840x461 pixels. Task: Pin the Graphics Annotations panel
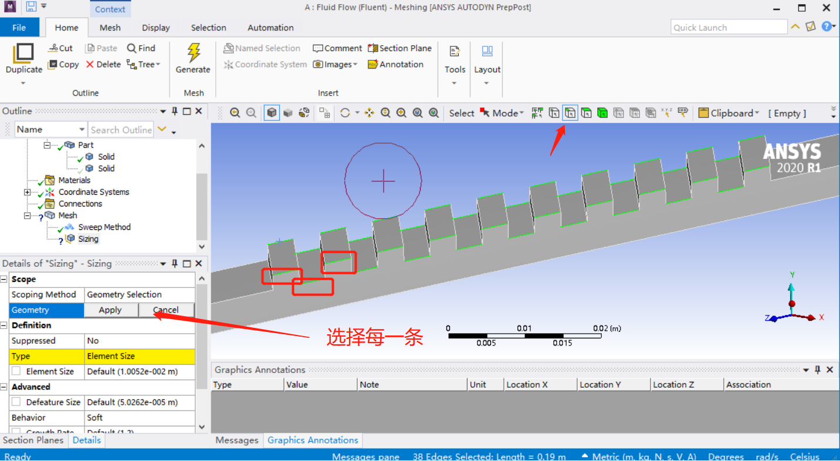coord(818,370)
